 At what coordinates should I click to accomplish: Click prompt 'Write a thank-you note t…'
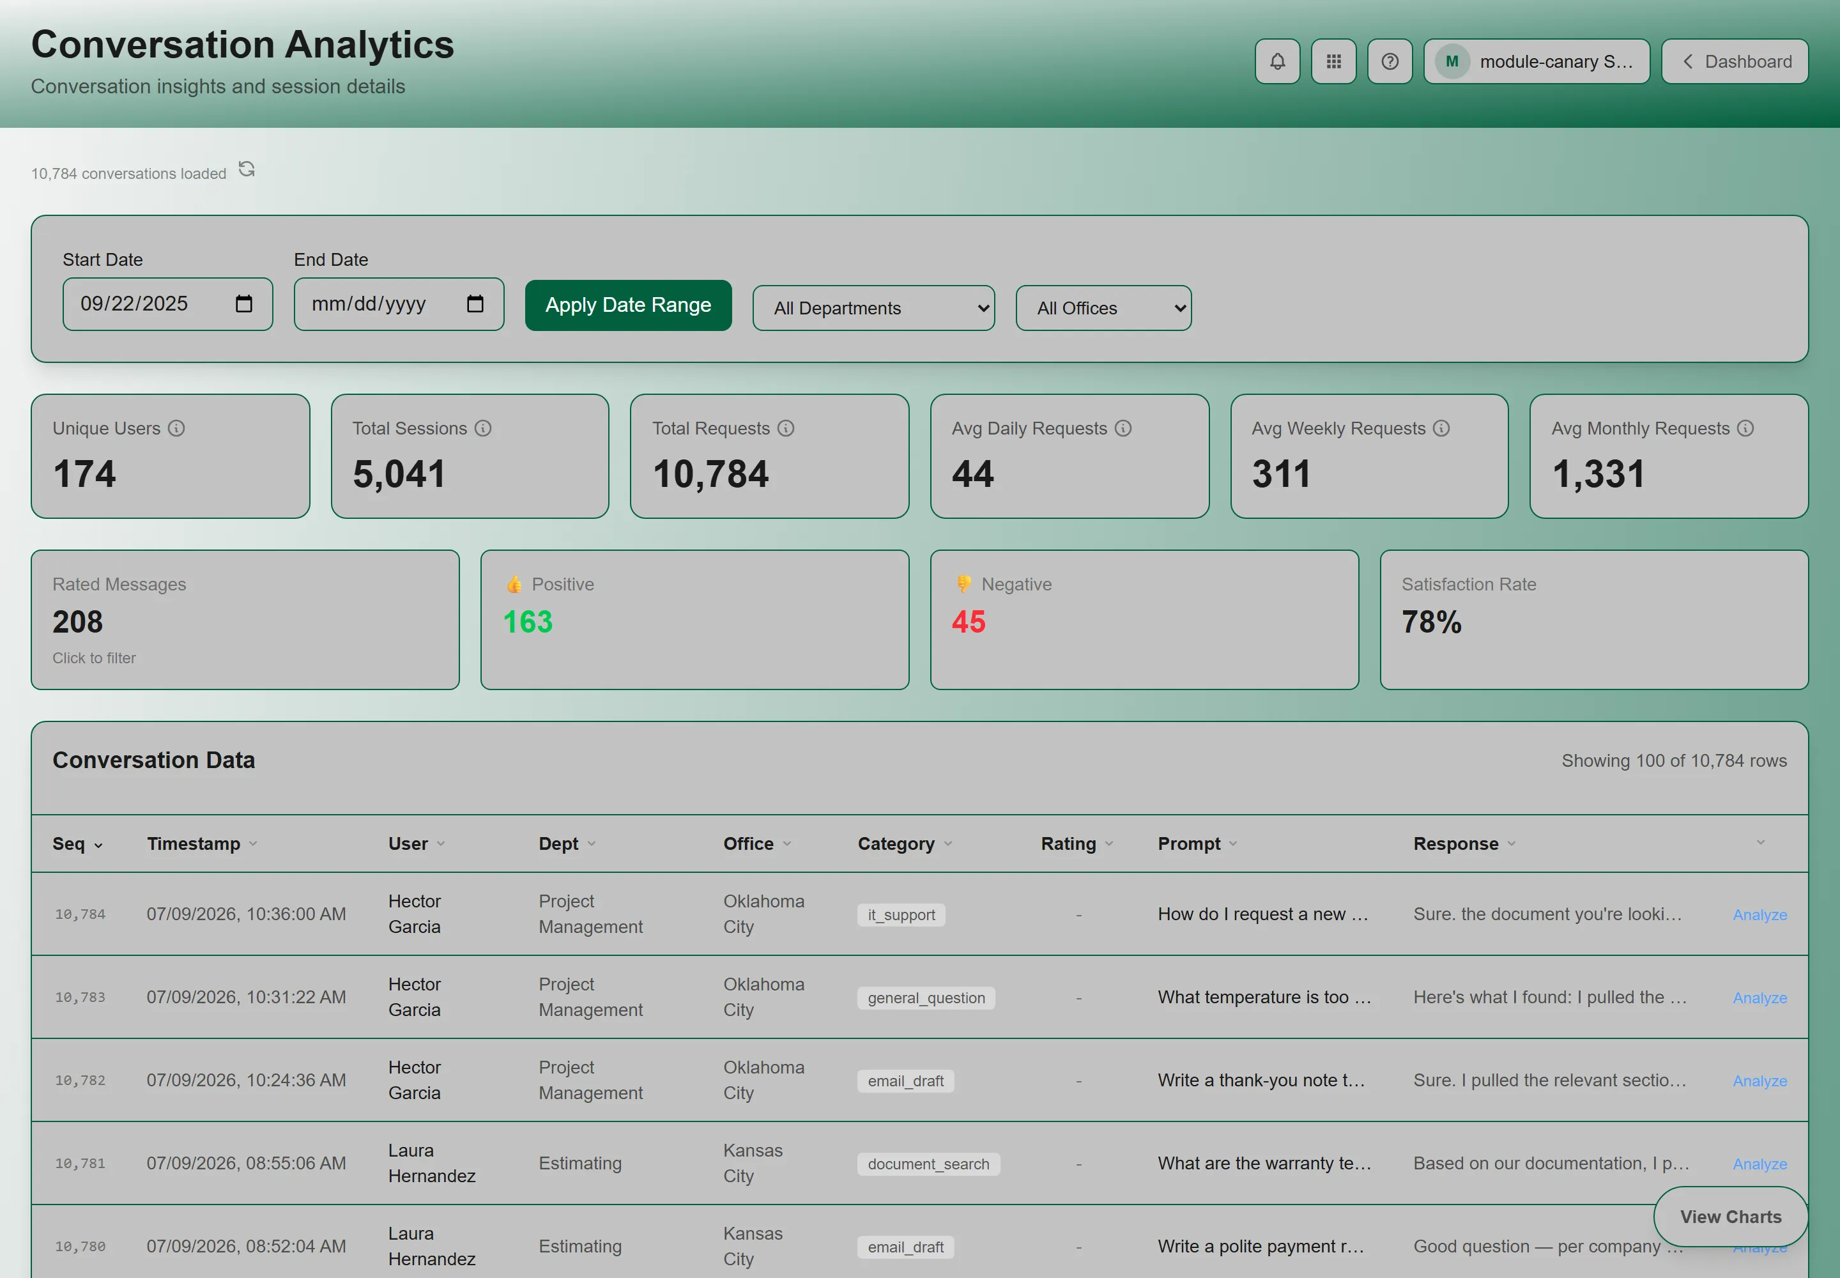pos(1261,1081)
